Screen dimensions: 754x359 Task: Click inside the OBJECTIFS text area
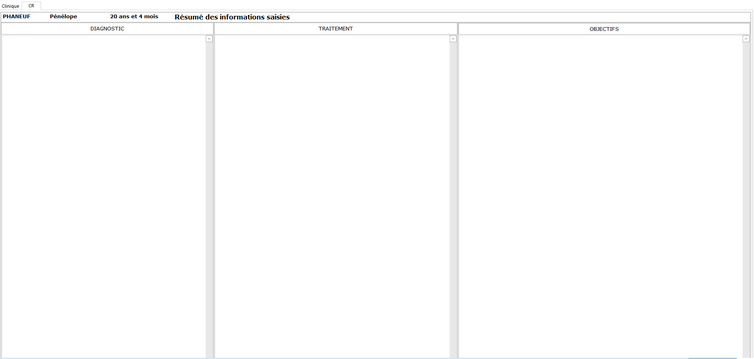pos(601,197)
